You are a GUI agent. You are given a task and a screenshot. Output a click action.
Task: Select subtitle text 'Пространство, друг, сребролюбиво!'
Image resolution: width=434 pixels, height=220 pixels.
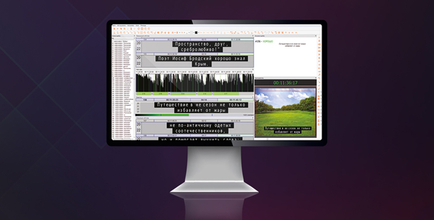pos(202,47)
